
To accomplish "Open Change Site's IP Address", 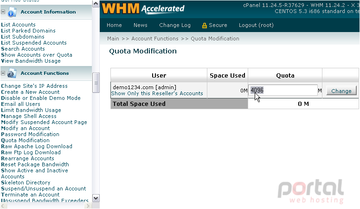I will (x=34, y=86).
